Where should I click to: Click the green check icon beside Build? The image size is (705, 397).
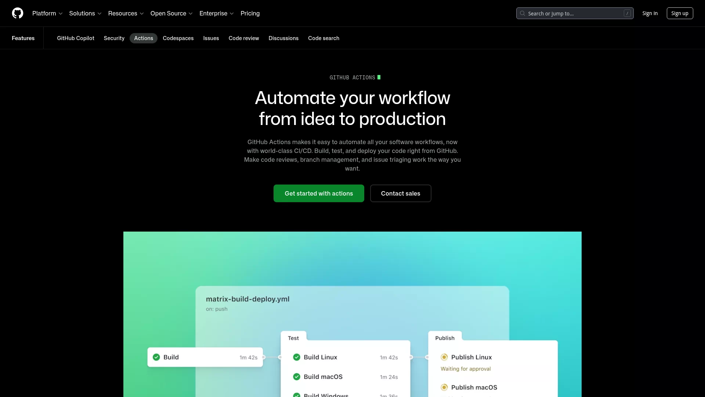pyautogui.click(x=156, y=357)
